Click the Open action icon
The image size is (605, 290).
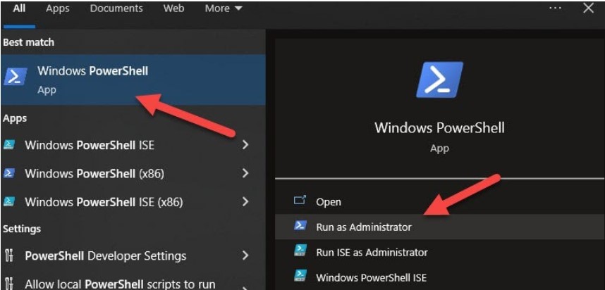[x=300, y=201]
